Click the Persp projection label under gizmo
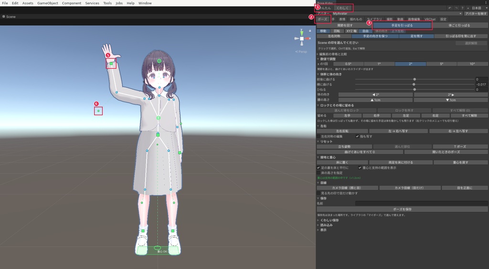This screenshot has width=489, height=269. tap(301, 52)
